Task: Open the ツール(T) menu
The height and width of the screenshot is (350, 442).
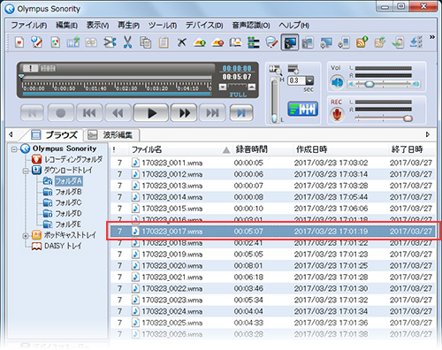Action: (x=163, y=26)
